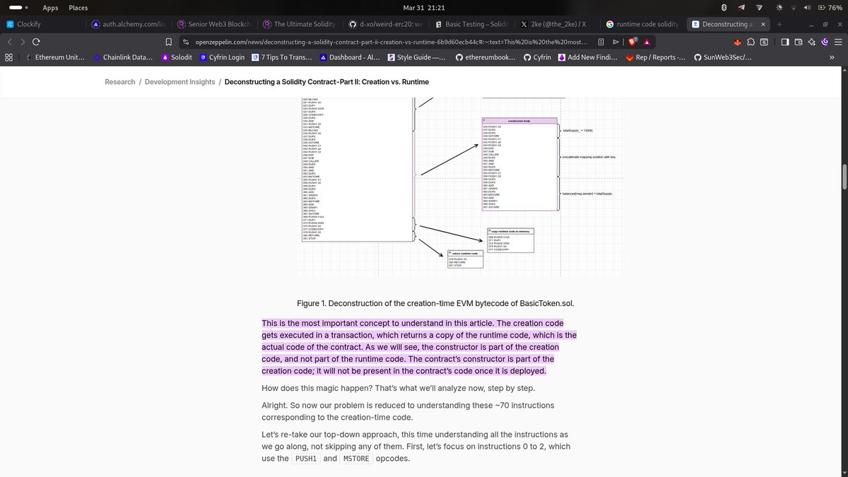Open 7 Tips To Trans bookmark
Screen dimensions: 848x477
point(282,57)
